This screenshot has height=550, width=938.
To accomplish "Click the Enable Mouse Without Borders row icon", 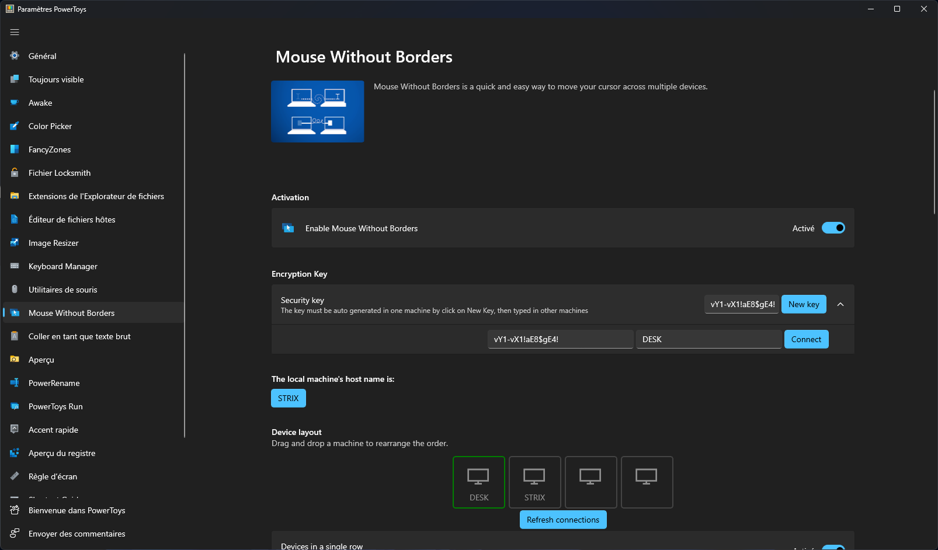I will pyautogui.click(x=288, y=228).
